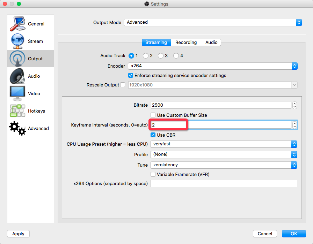This screenshot has width=313, height=244.
Task: Open Hotkeys settings via the keyboard icon
Action: (x=17, y=111)
